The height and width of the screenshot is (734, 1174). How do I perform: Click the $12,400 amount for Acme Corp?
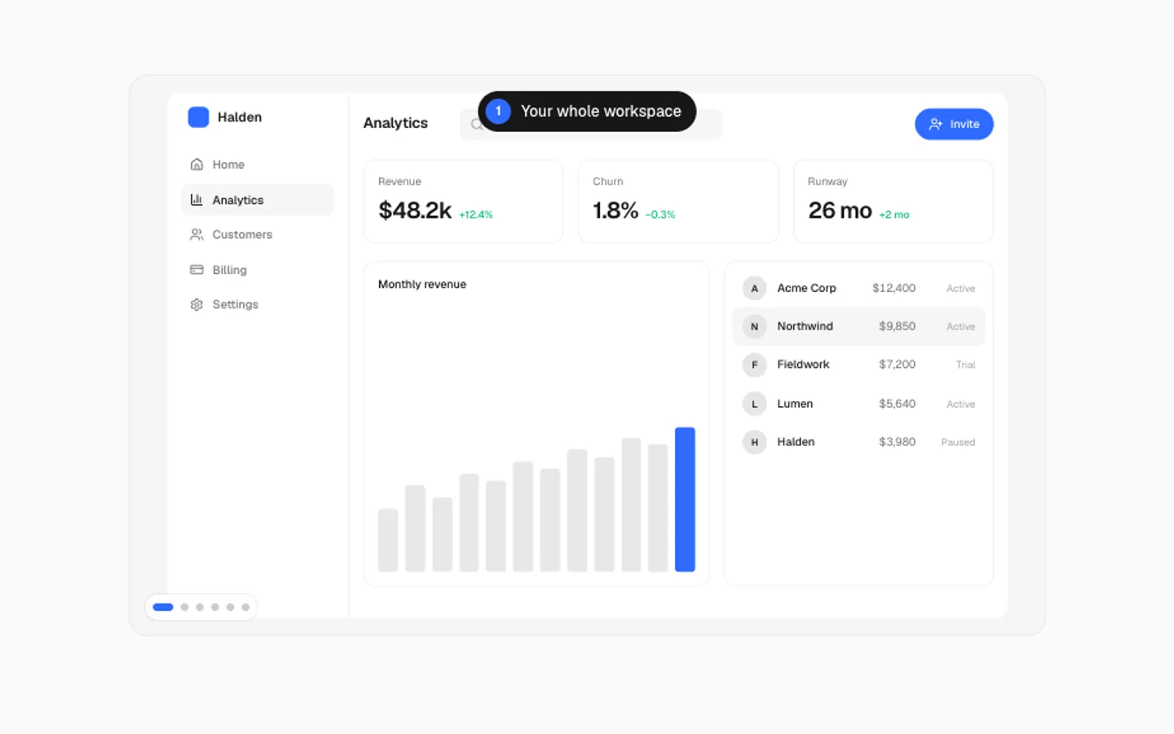894,288
